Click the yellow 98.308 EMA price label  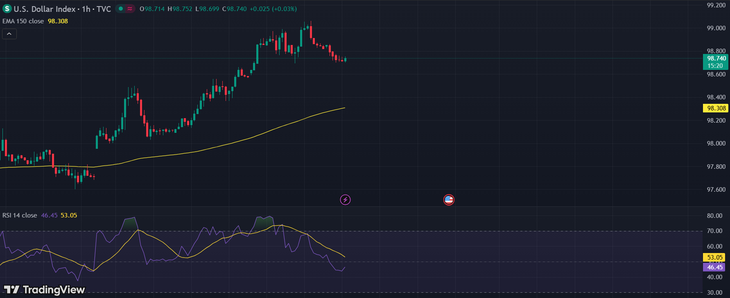[x=716, y=108]
